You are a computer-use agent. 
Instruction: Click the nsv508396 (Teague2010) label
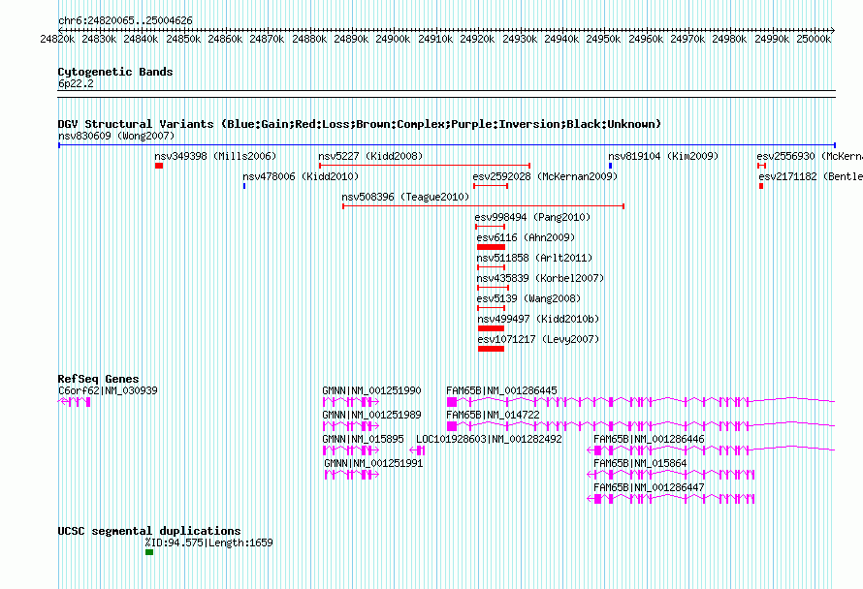405,197
